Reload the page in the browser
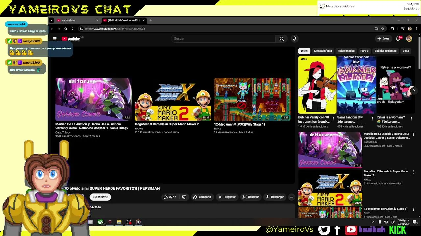 (66, 29)
